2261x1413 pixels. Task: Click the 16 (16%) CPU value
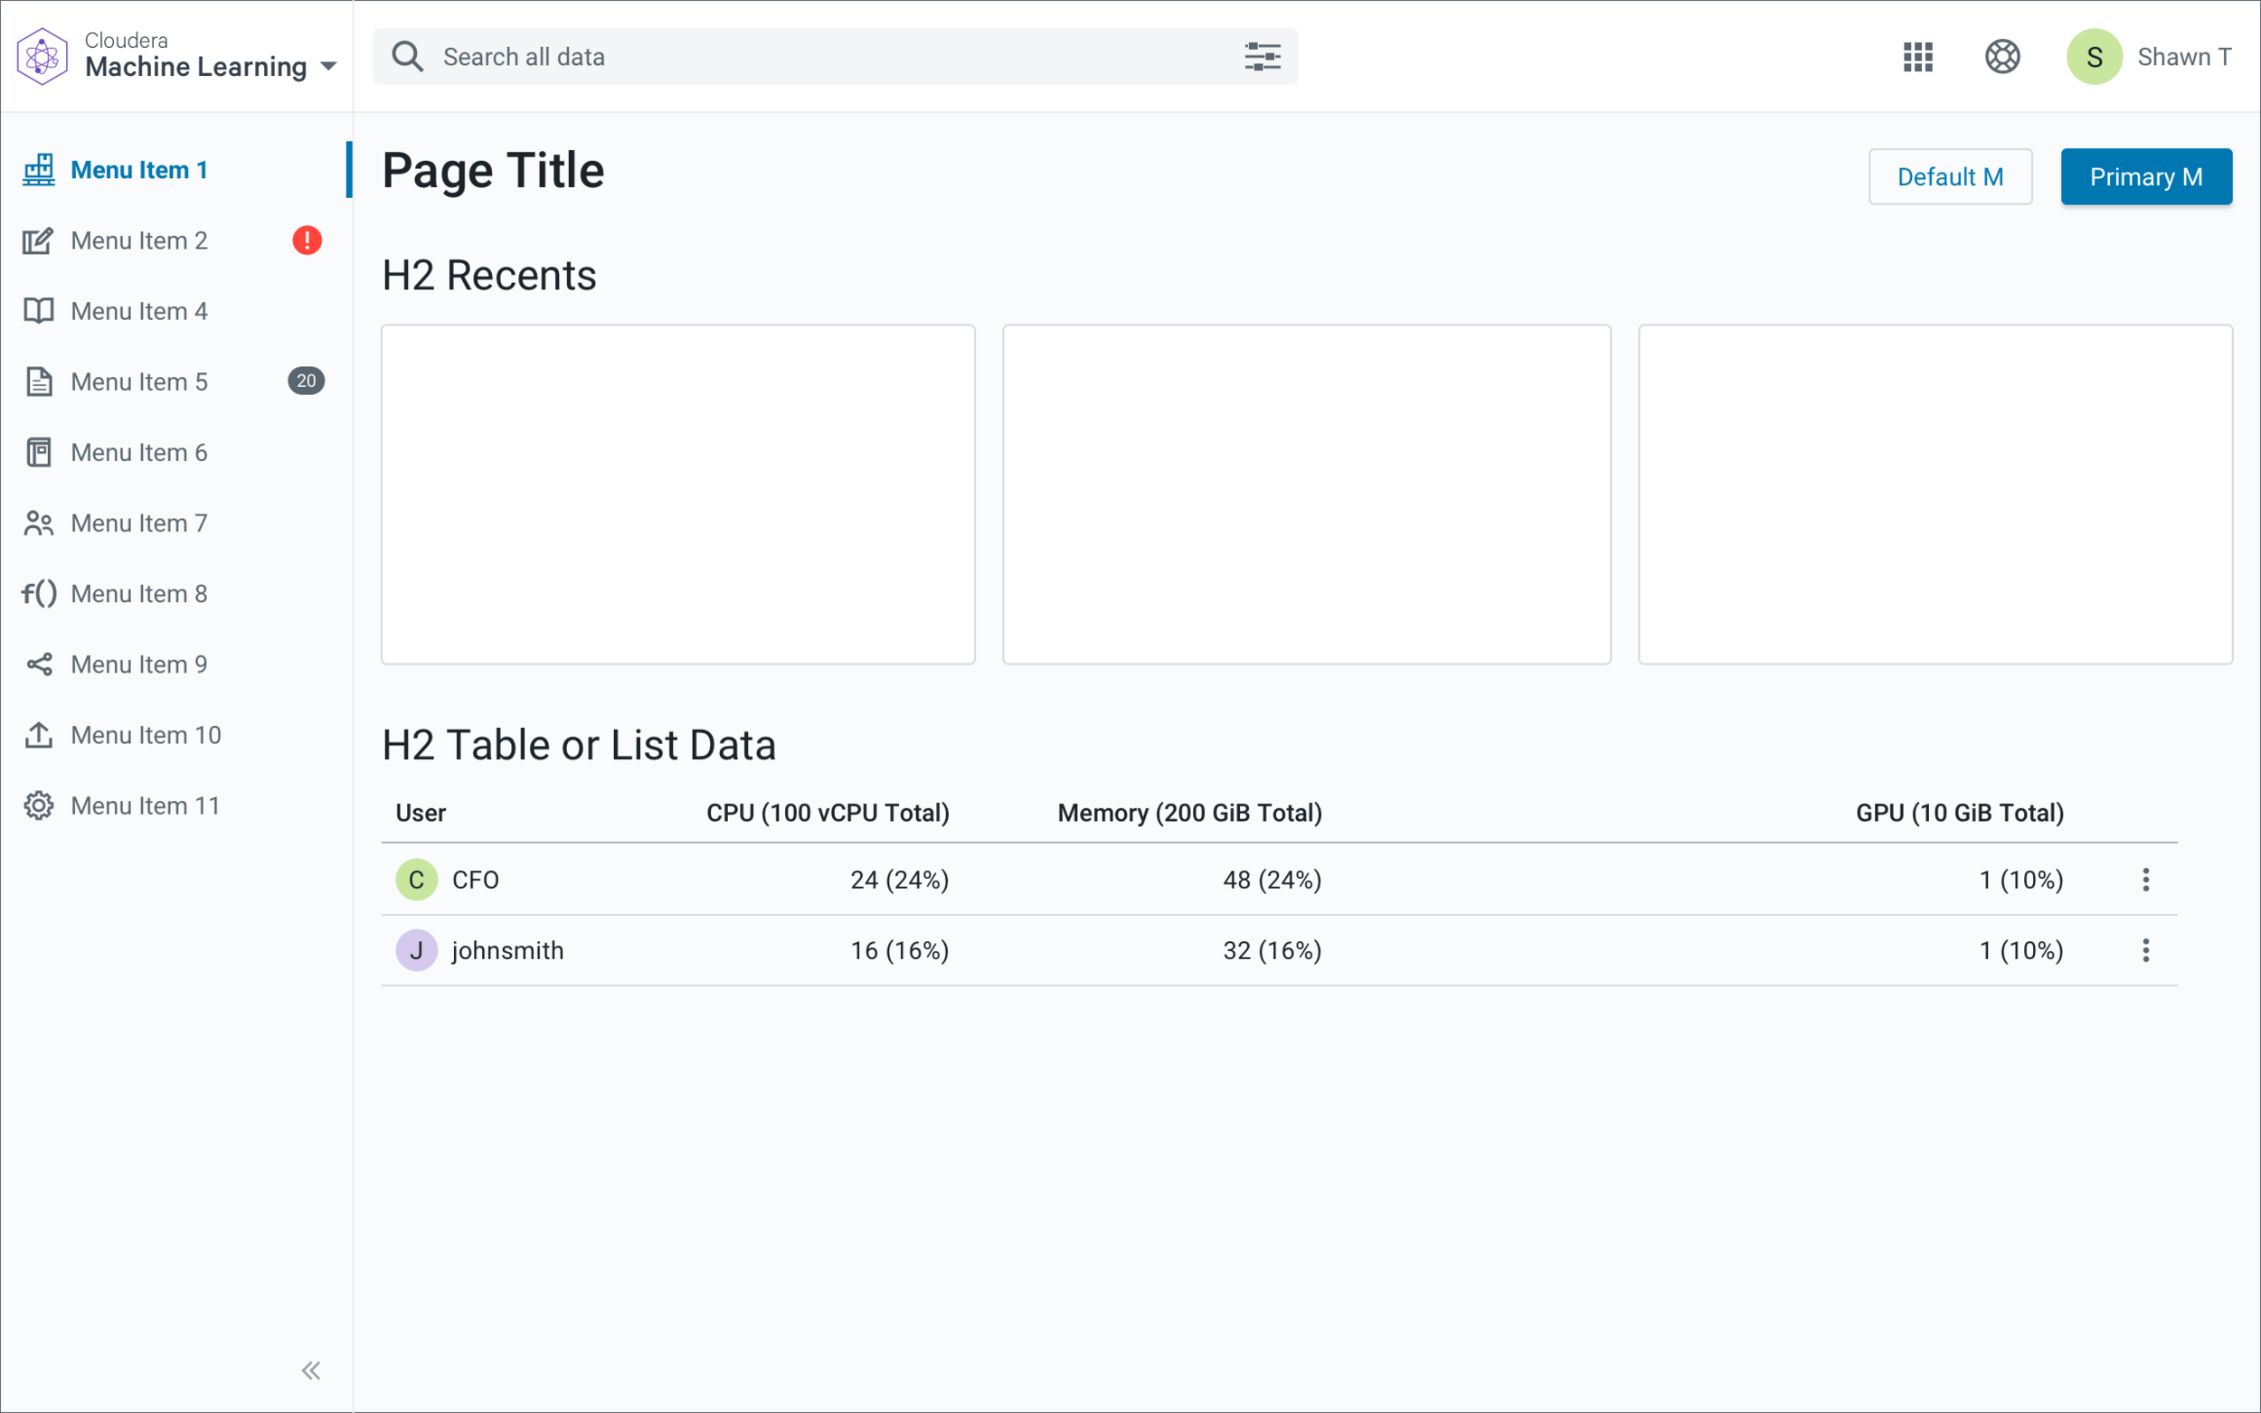(x=899, y=950)
